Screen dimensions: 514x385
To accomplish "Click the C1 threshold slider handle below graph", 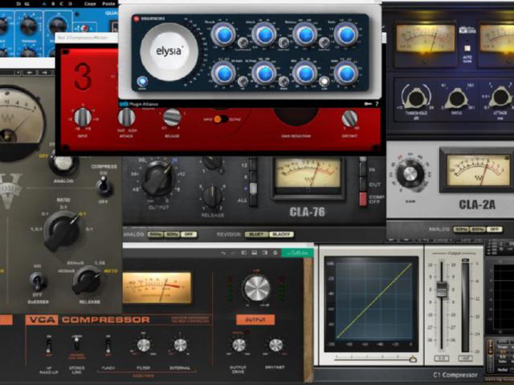I will (x=413, y=359).
